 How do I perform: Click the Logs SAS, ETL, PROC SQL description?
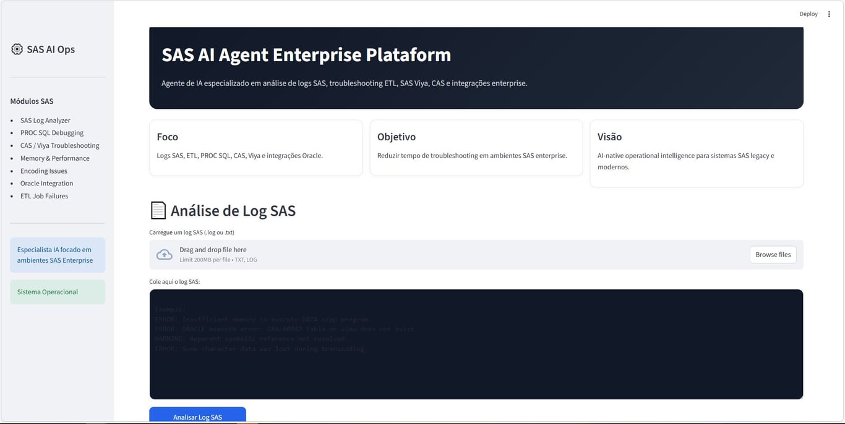[x=240, y=156]
